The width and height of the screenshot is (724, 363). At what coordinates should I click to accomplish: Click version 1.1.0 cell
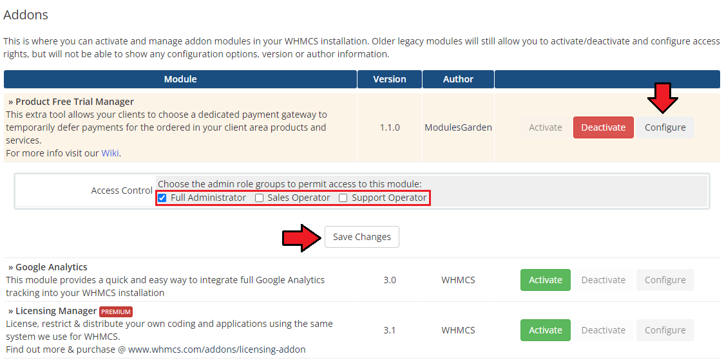pos(390,127)
